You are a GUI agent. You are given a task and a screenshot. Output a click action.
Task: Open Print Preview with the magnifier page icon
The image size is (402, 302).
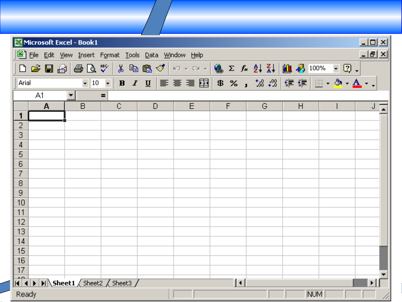pos(92,68)
